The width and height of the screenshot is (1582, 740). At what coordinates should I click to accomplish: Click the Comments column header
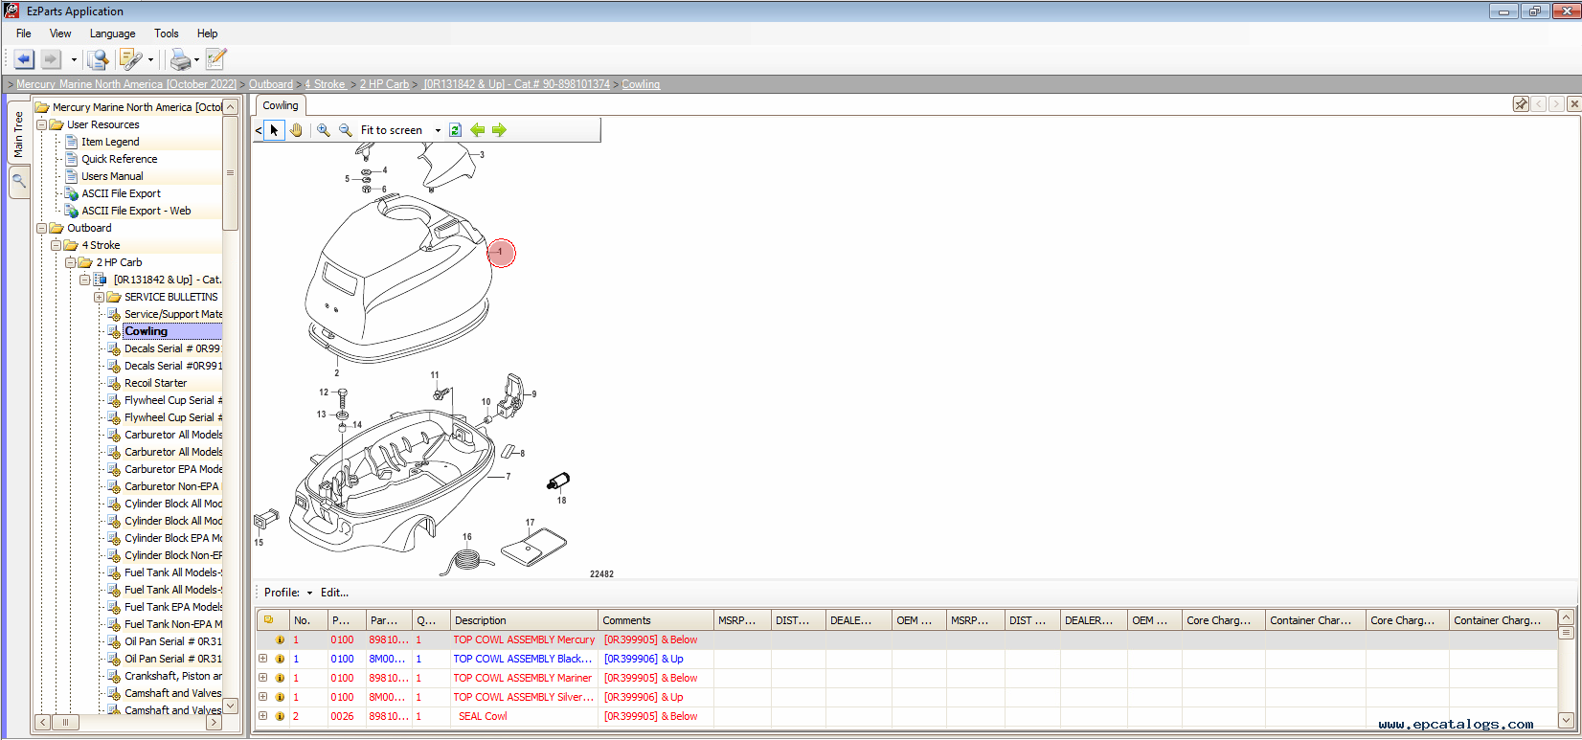point(656,620)
